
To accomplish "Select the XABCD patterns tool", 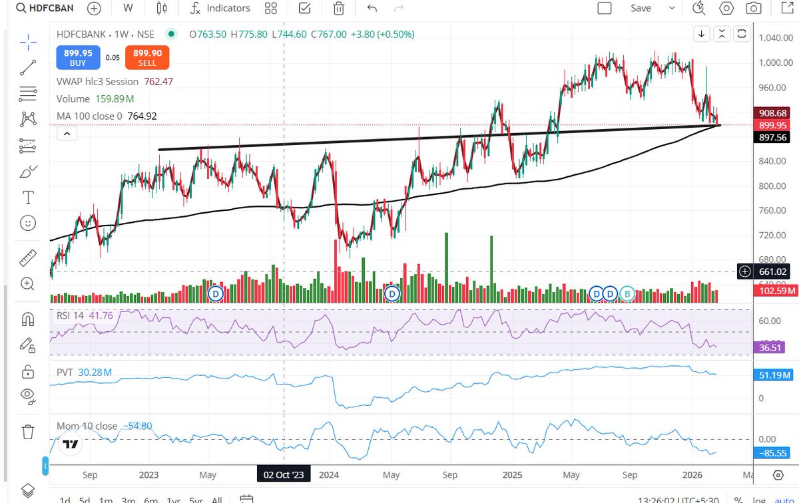I will pos(28,119).
